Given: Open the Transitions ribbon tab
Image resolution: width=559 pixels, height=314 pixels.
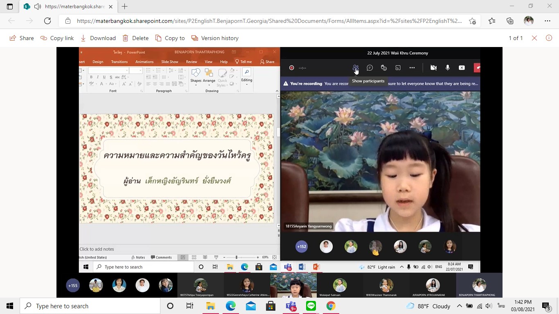Looking at the screenshot, I should 119,62.
